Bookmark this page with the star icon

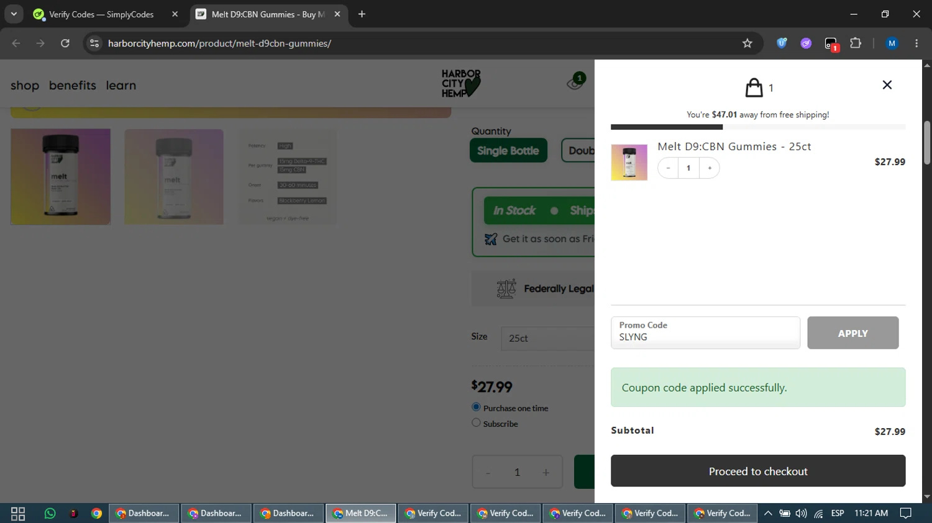[747, 43]
